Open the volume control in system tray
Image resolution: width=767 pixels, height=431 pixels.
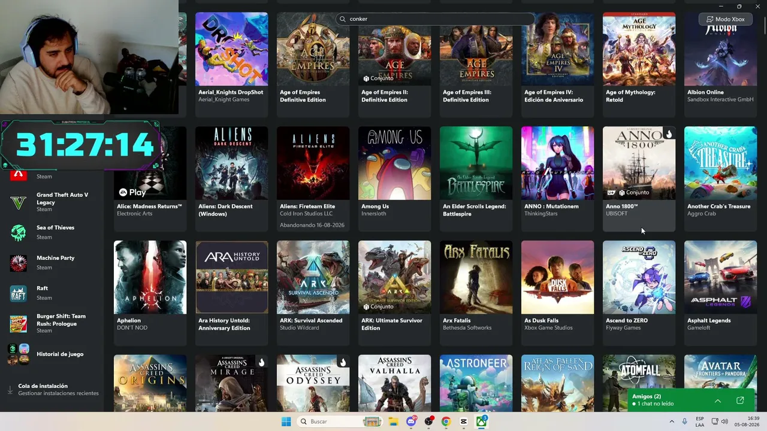[x=724, y=421]
